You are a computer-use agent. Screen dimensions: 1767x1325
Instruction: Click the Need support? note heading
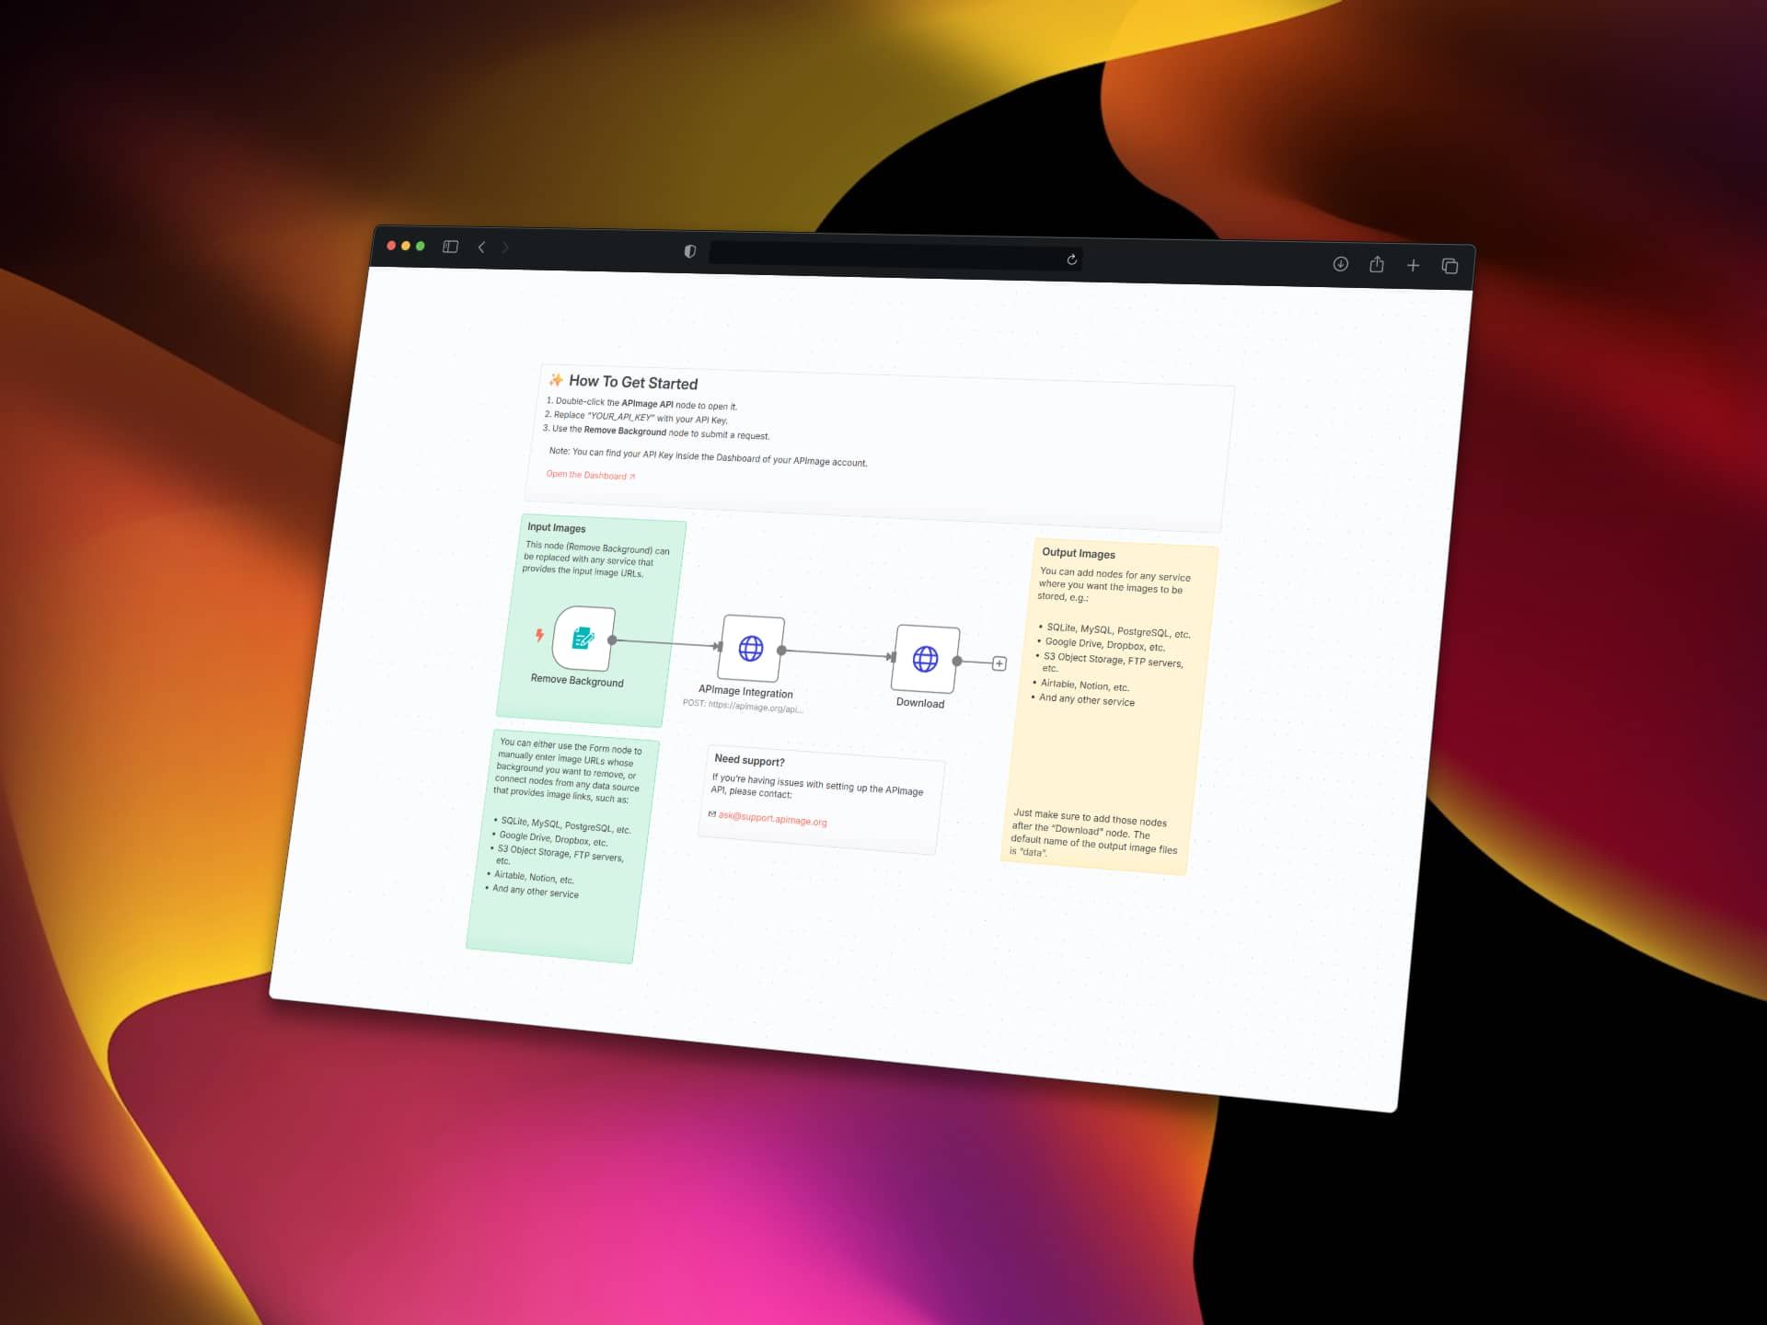(x=749, y=760)
